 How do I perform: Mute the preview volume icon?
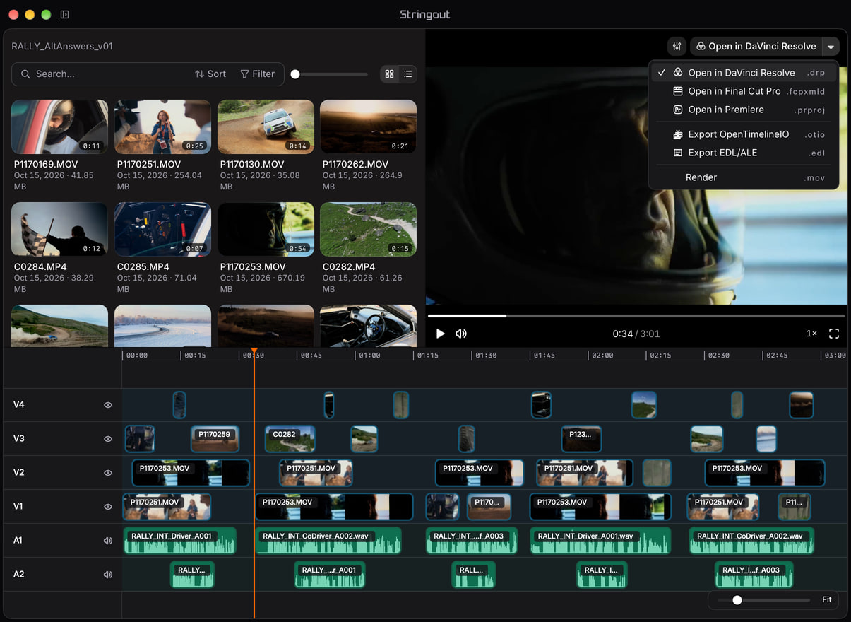tap(461, 334)
